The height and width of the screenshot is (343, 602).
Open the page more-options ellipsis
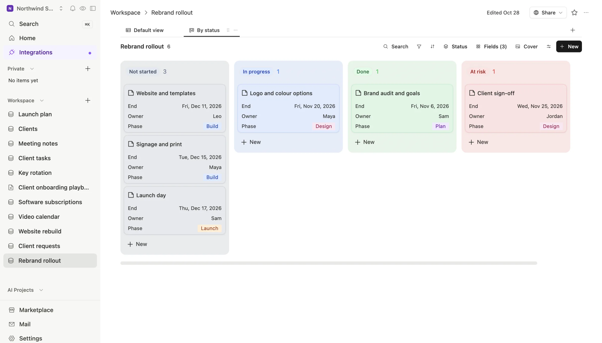tap(586, 13)
